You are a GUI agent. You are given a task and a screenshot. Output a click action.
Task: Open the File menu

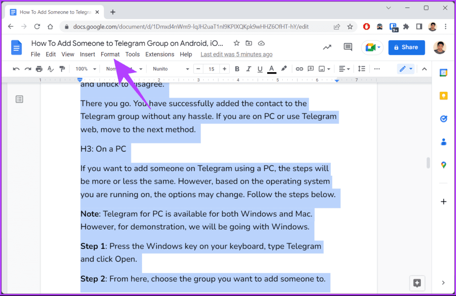(36, 54)
